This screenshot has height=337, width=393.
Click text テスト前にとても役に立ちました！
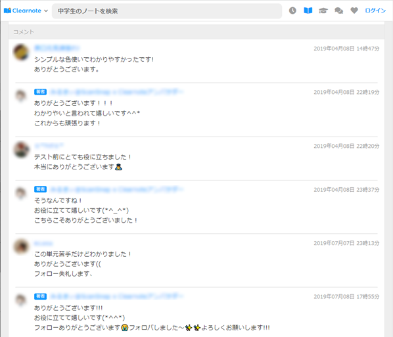click(83, 157)
